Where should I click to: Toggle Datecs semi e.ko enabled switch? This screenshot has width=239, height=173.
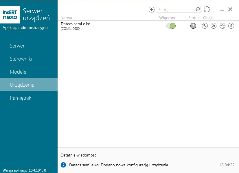click(171, 26)
